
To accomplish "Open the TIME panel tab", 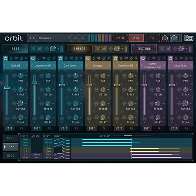I will (x=10, y=147).
